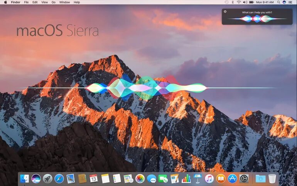The height and width of the screenshot is (186, 297).
Task: Close the Siri panel
Action: 225,12
